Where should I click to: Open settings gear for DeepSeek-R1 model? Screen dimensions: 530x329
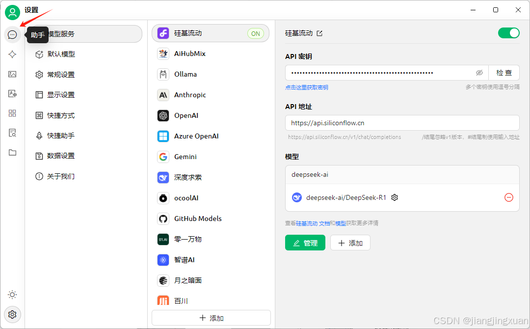tap(395, 197)
